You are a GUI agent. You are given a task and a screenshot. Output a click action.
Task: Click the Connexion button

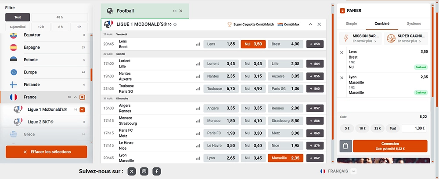tap(390, 146)
